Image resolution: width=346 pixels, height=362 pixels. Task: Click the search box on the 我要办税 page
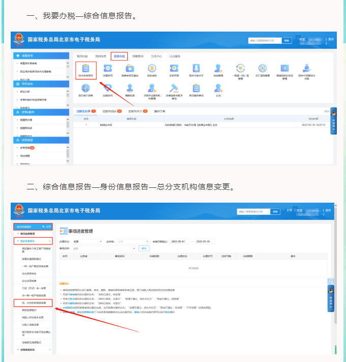coord(265,40)
